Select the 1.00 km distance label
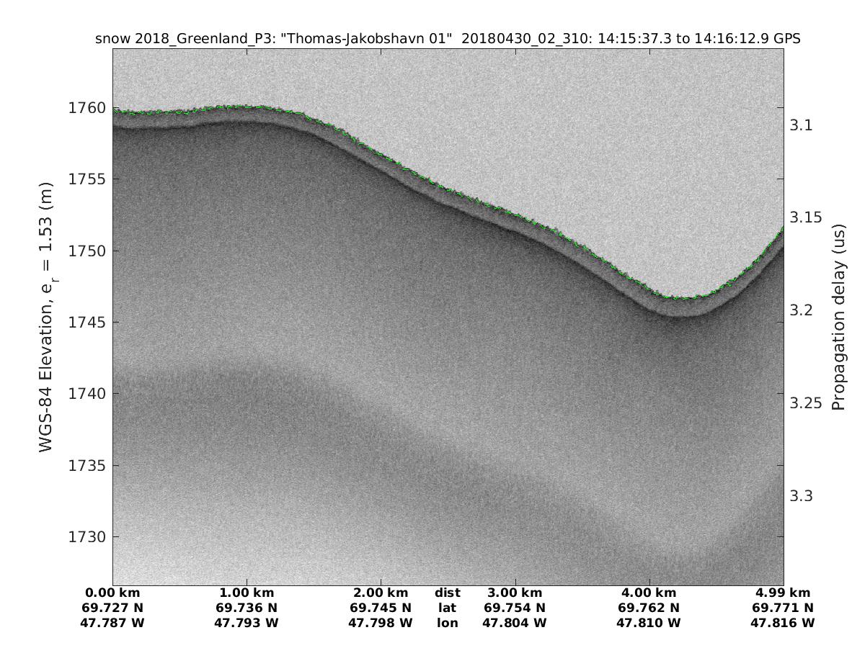 [247, 593]
